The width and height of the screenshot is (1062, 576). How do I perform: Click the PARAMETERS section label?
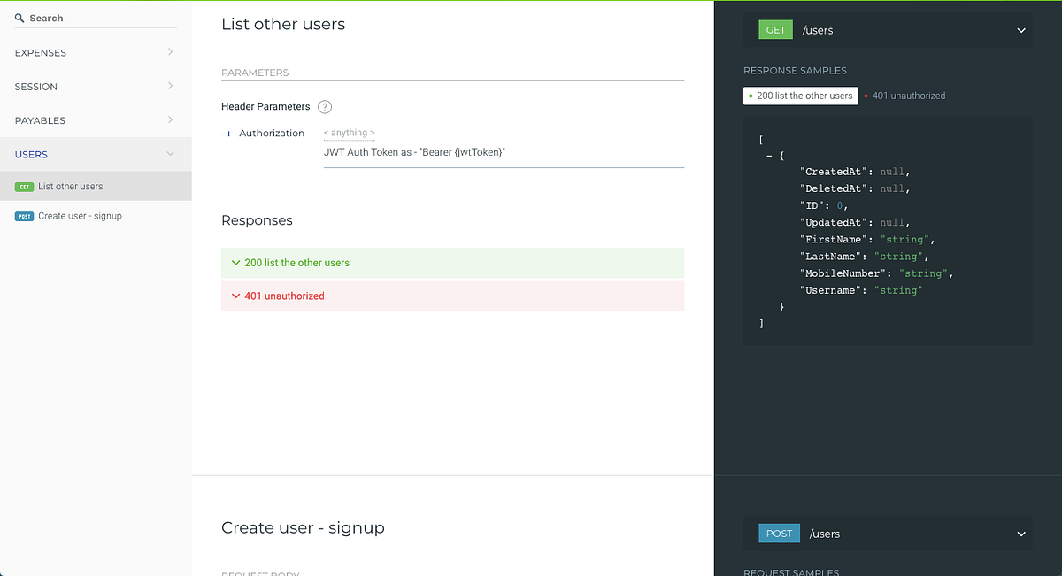(255, 73)
